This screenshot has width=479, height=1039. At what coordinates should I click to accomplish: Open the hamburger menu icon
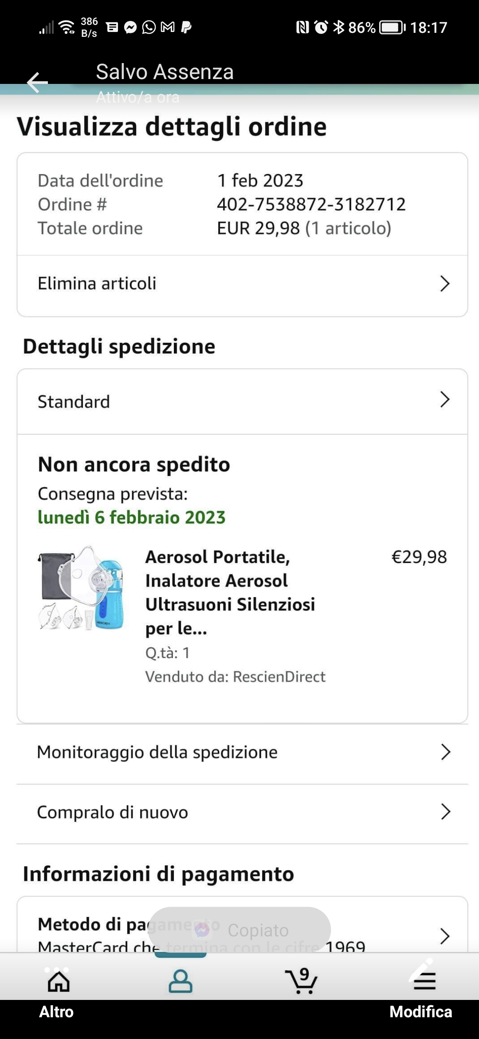tap(424, 981)
